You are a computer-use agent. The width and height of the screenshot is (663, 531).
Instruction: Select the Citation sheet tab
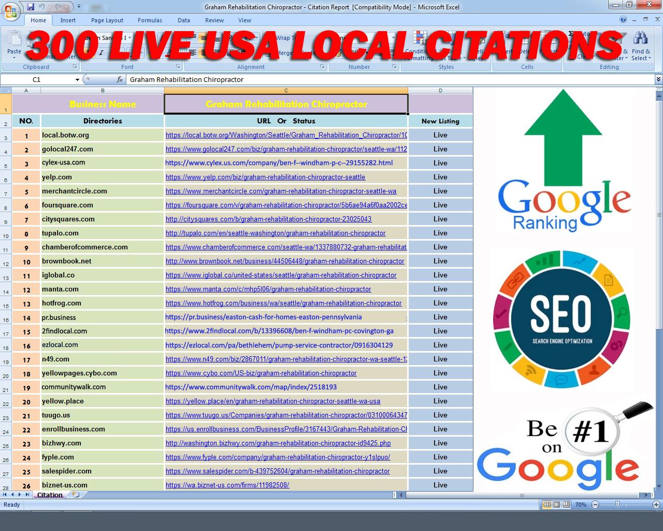point(49,495)
